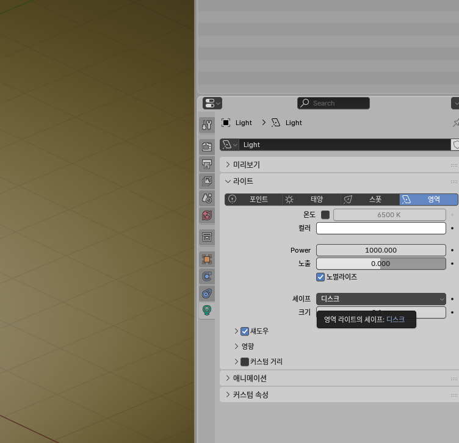Click the animate dot next to 크기

pyautogui.click(x=452, y=312)
